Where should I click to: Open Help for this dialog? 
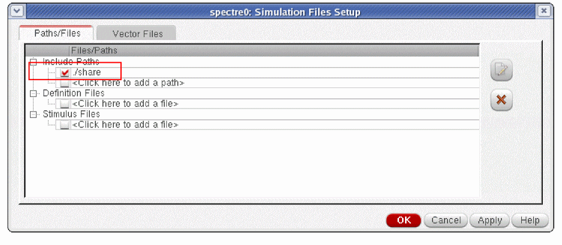click(x=530, y=220)
